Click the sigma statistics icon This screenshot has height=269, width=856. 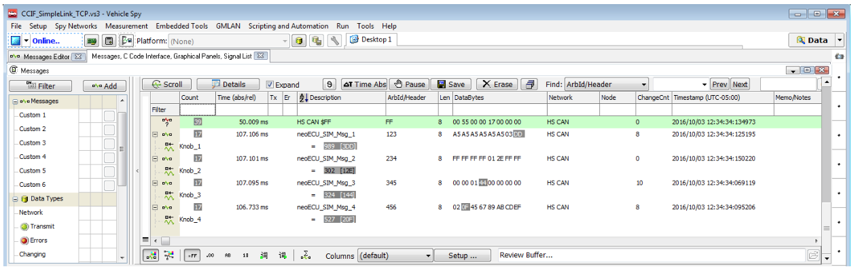pos(306,255)
